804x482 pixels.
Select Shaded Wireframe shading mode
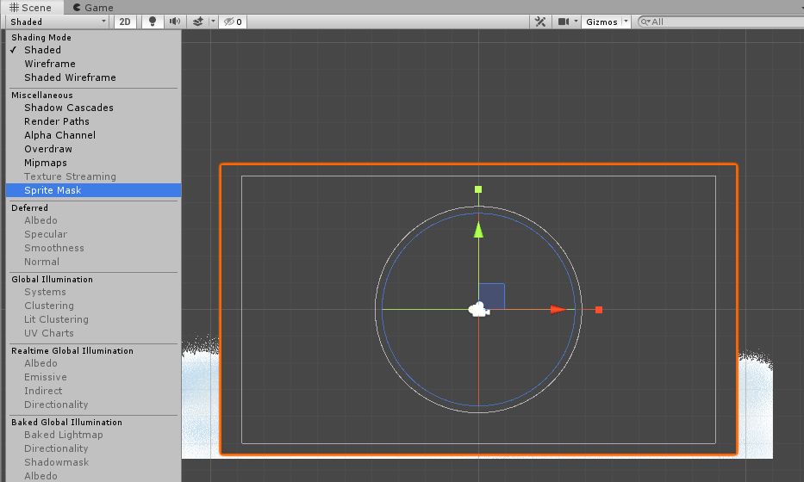tap(70, 77)
